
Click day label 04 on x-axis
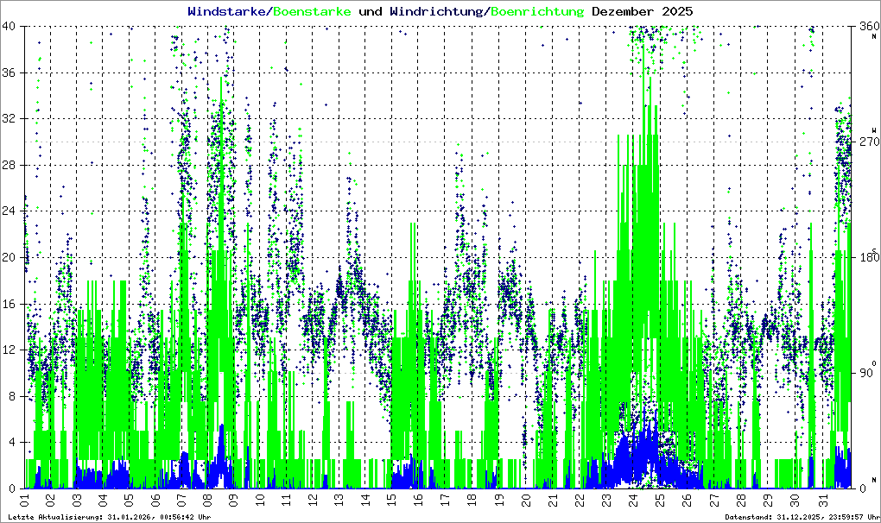coord(103,500)
